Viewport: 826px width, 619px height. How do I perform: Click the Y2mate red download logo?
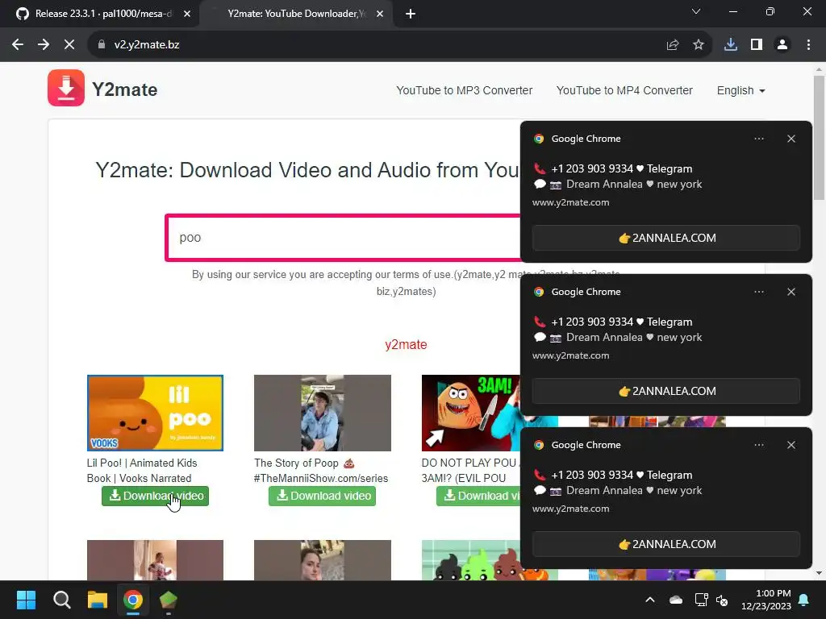(x=66, y=88)
